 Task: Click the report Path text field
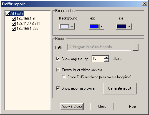pyautogui.click(x=99, y=47)
